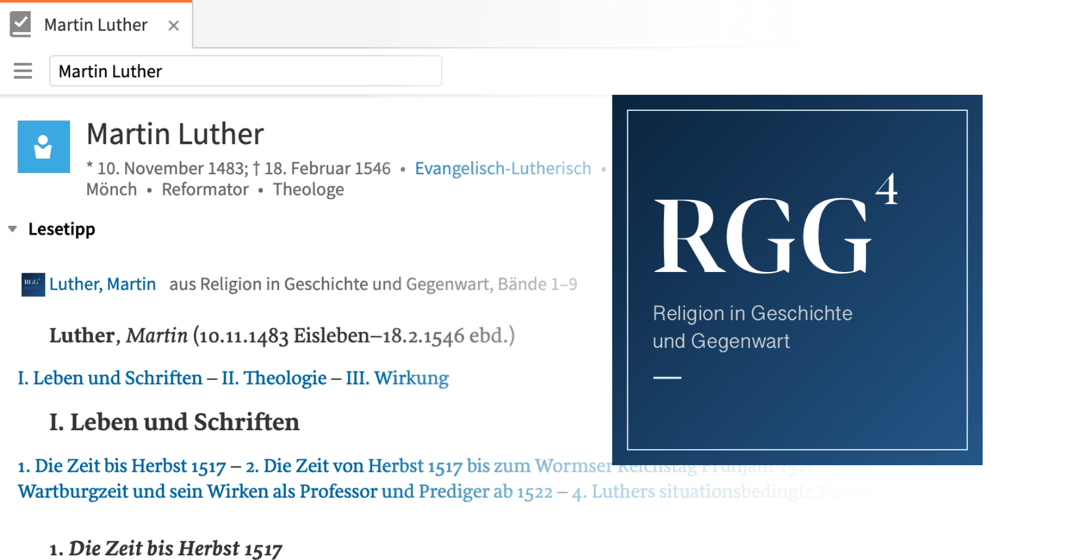Click the Martin Luther search input field

click(x=245, y=71)
